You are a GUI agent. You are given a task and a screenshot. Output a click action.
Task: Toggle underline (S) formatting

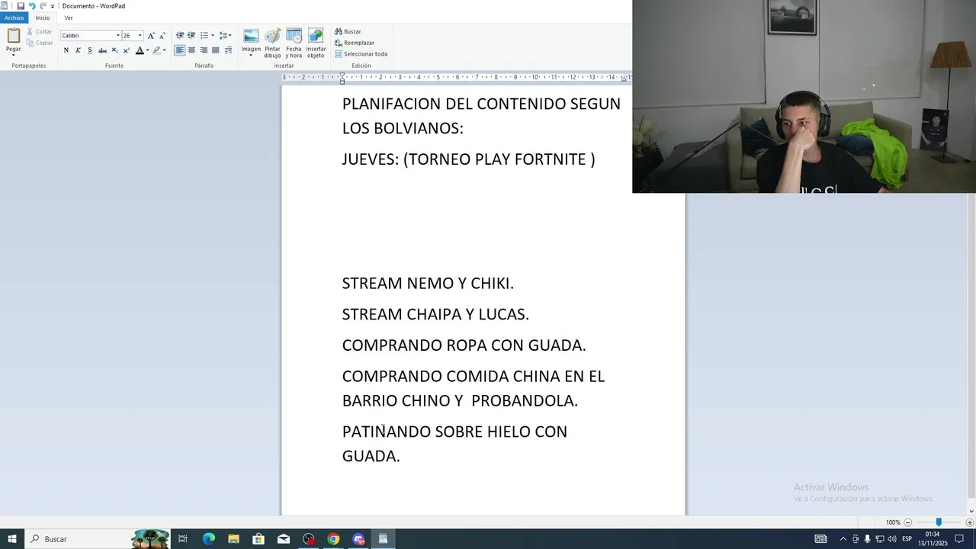pyautogui.click(x=90, y=50)
